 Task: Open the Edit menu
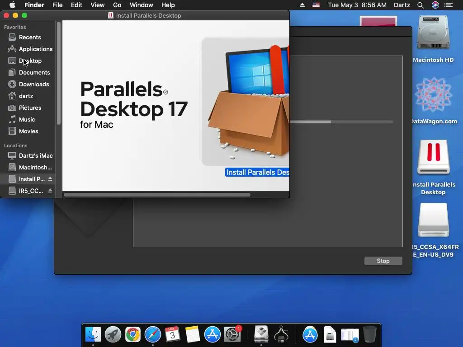click(x=76, y=5)
